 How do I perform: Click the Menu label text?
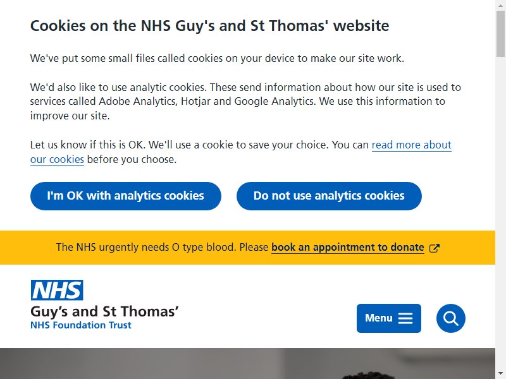pos(378,318)
